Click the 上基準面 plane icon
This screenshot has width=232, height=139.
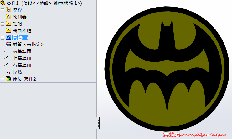click(x=8, y=58)
